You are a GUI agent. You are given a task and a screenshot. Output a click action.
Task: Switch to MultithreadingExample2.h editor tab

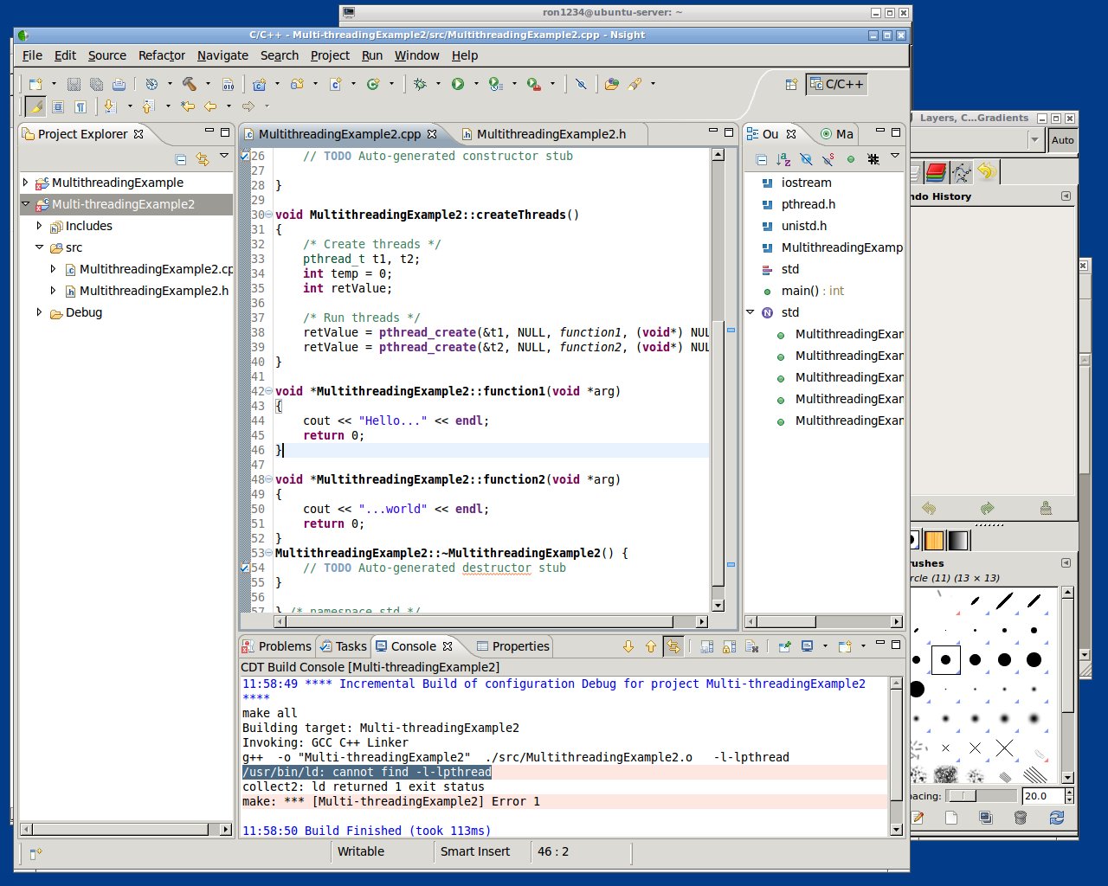tap(551, 134)
